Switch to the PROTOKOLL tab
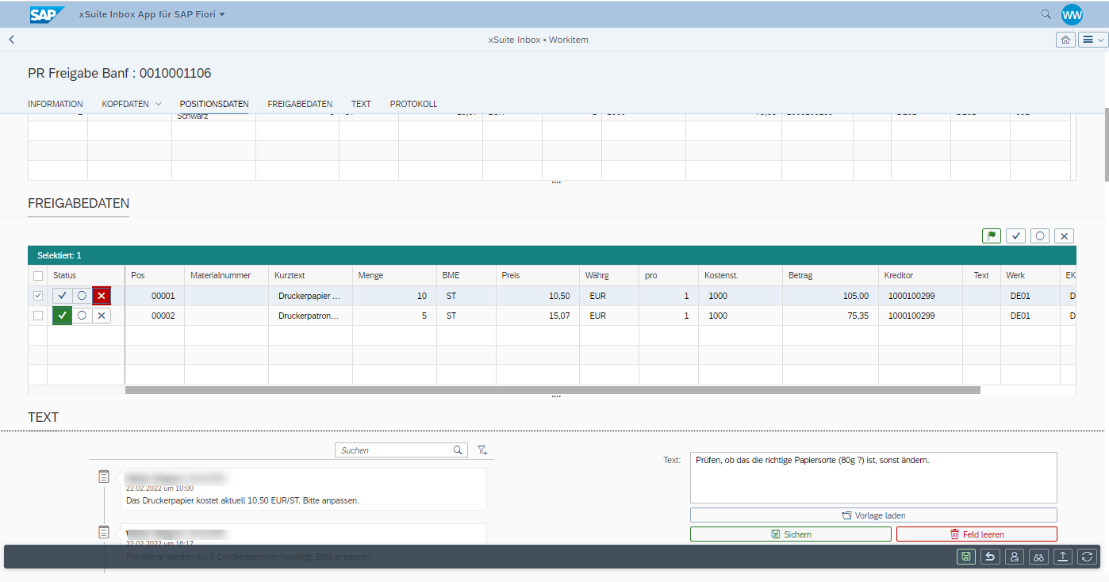This screenshot has height=582, width=1109. point(413,104)
